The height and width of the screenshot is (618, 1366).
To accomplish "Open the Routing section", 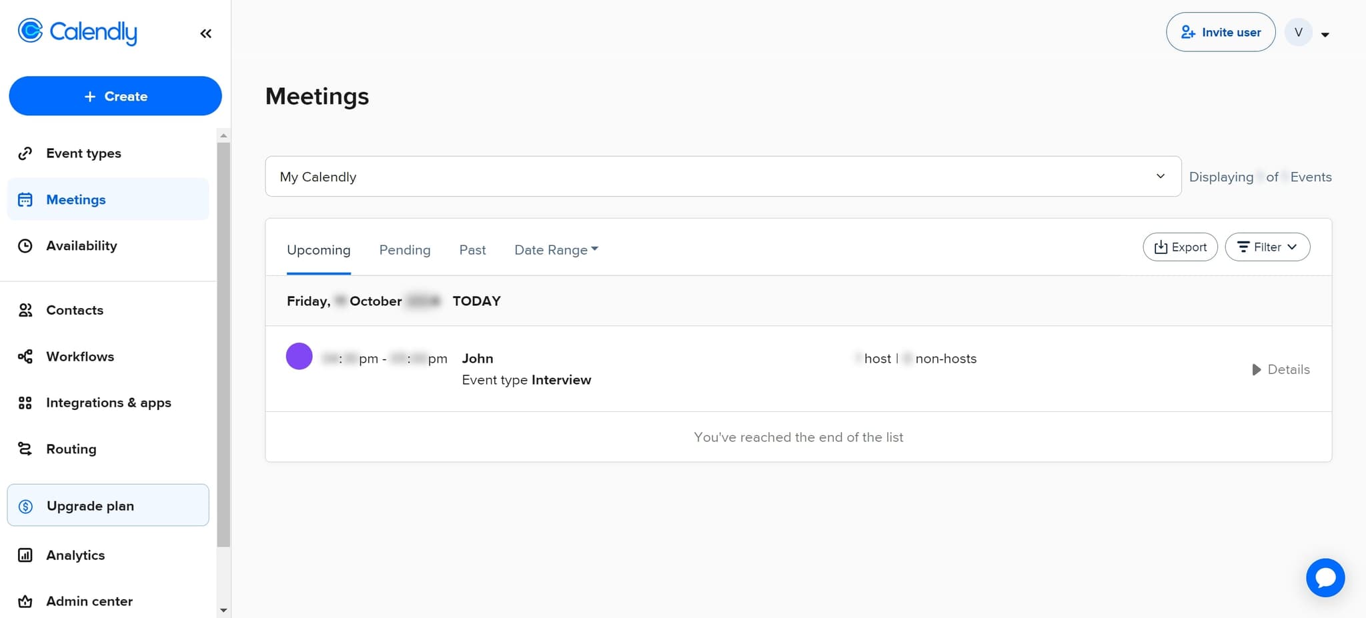I will coord(71,449).
